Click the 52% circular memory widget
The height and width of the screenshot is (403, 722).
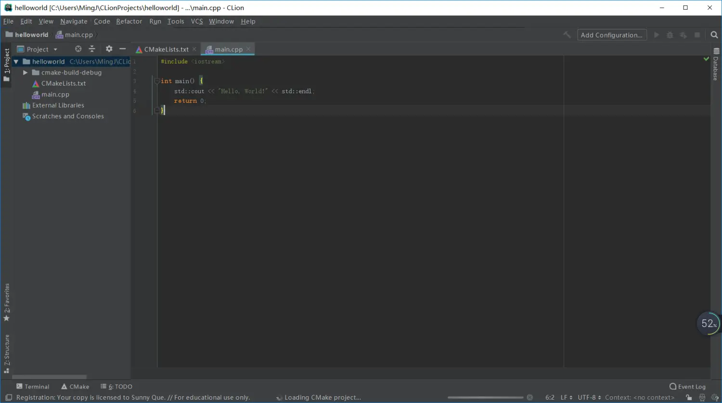tap(709, 324)
